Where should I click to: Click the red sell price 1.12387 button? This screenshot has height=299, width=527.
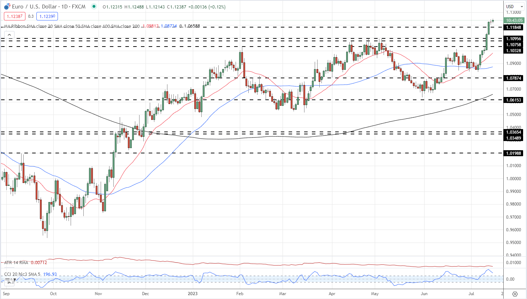click(x=15, y=16)
